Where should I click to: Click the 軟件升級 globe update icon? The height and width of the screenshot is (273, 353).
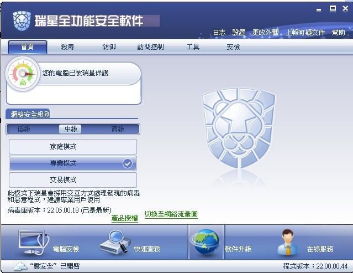point(206,242)
